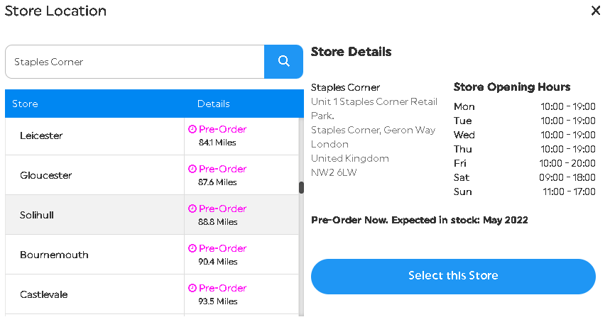Viewport: 610px width, 322px height.
Task: Close the Store Location dialog
Action: tap(596, 11)
